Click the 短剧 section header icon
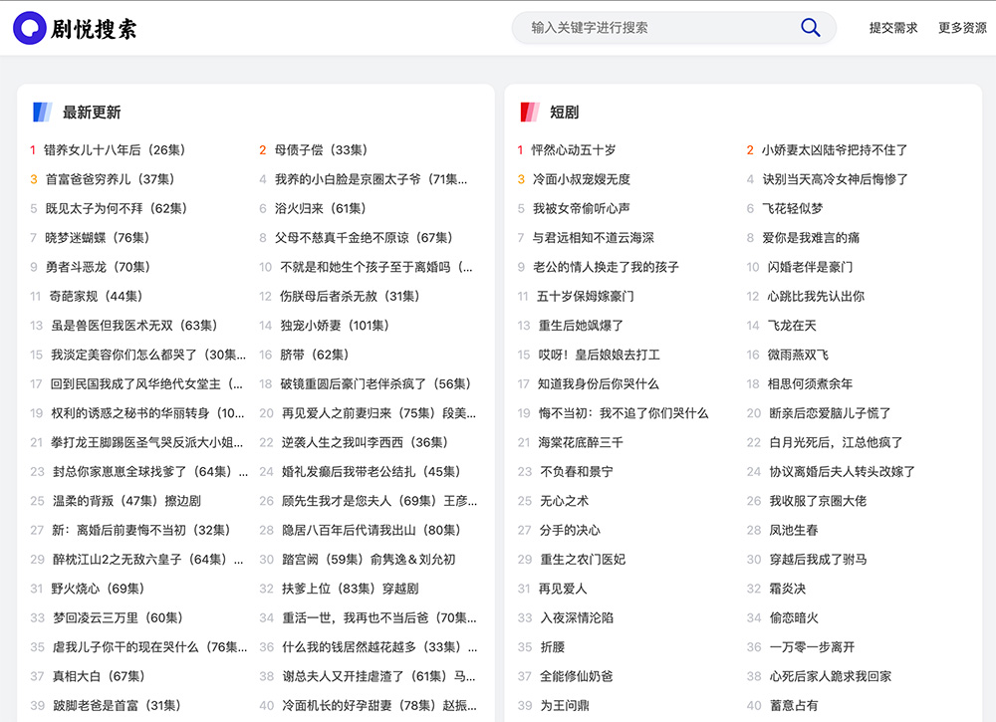The width and height of the screenshot is (996, 722). (x=529, y=112)
